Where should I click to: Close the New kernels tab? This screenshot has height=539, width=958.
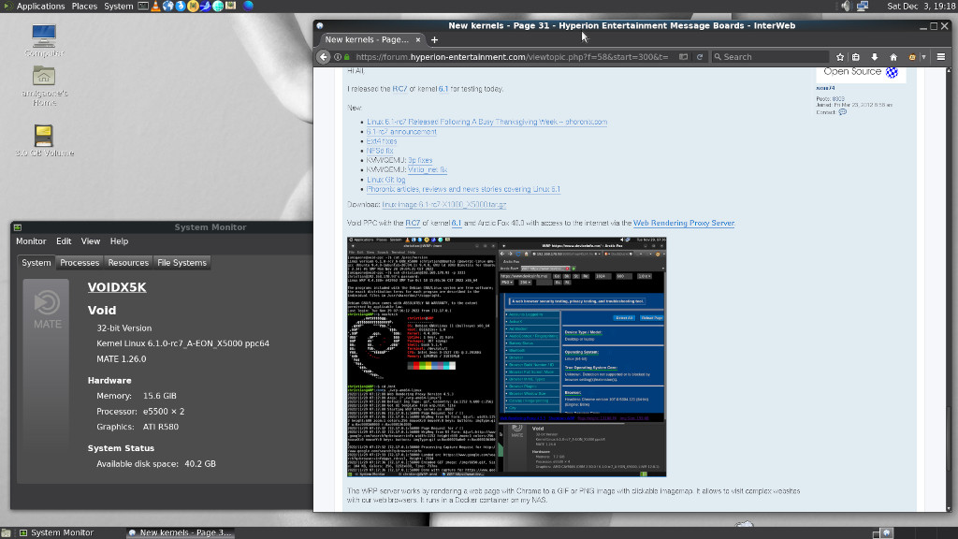tap(418, 39)
